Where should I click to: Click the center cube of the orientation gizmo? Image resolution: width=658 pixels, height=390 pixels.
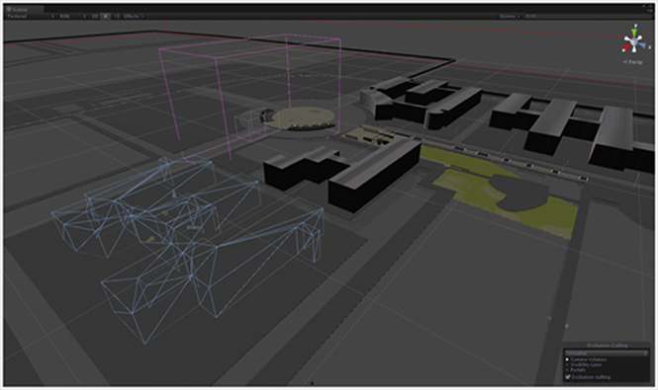[634, 40]
